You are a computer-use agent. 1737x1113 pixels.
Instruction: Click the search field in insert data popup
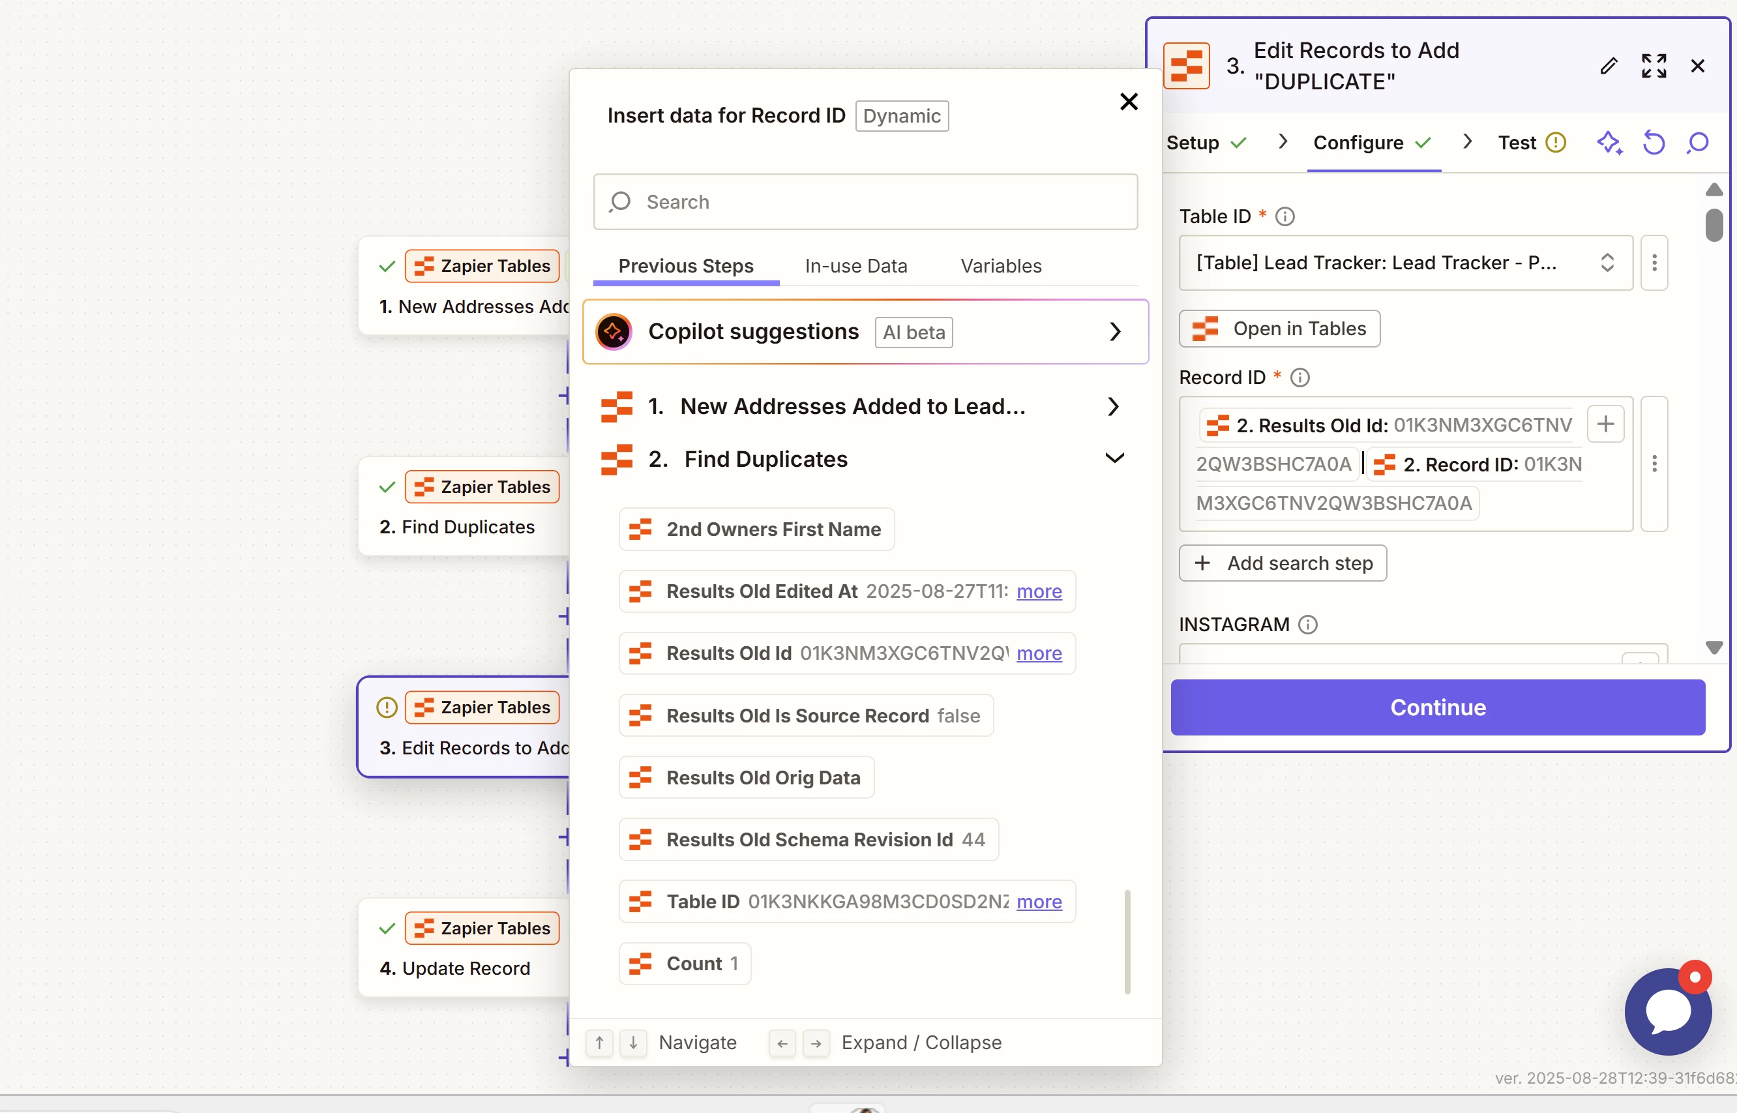tap(866, 201)
